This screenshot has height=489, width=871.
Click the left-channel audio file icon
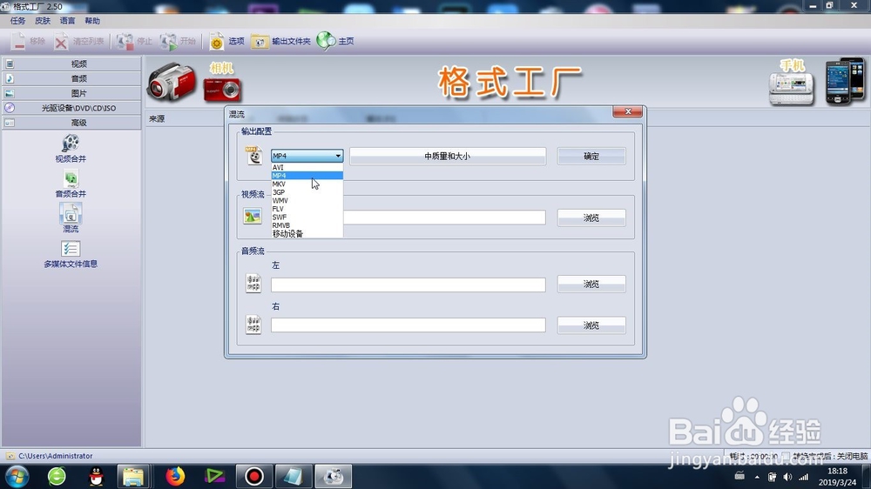[x=253, y=283]
